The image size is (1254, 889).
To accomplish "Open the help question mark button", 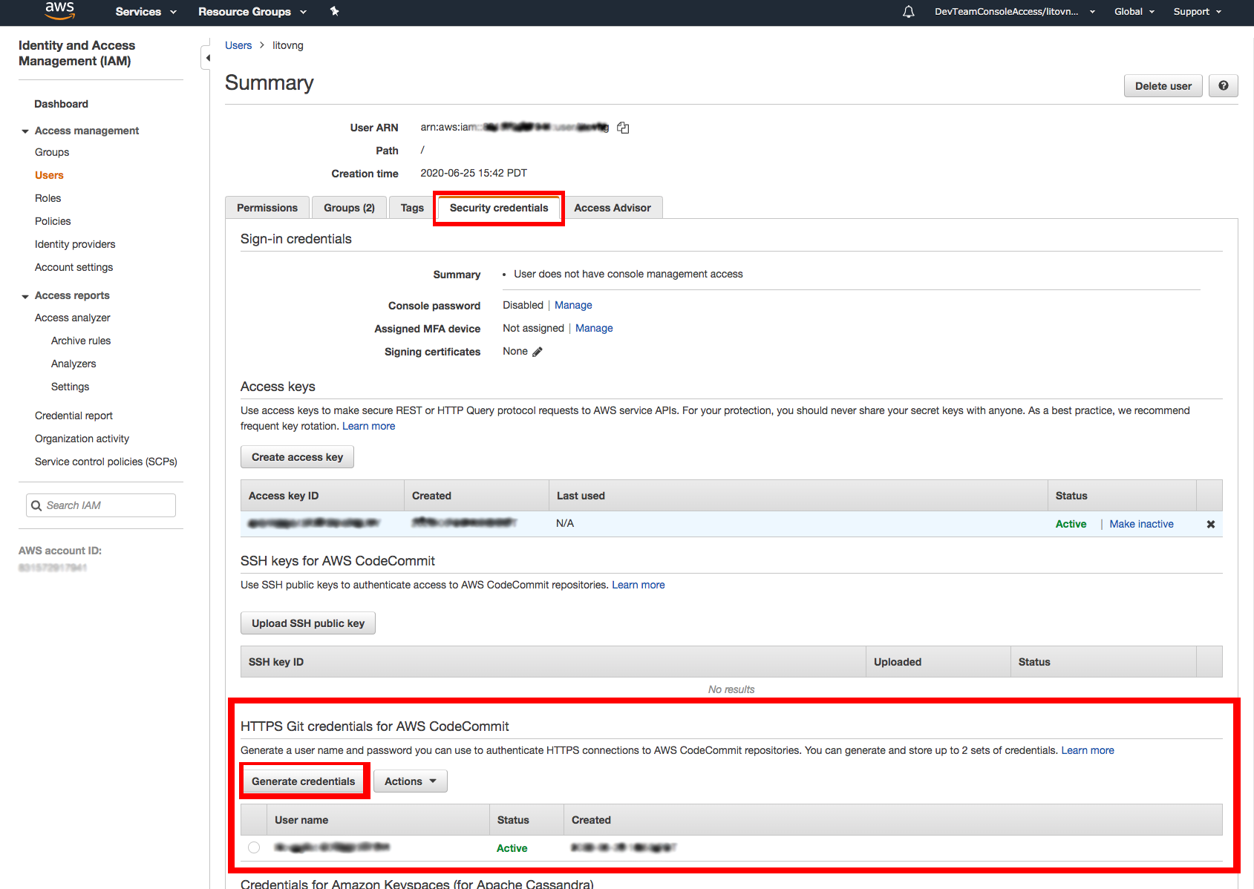I will [x=1223, y=86].
